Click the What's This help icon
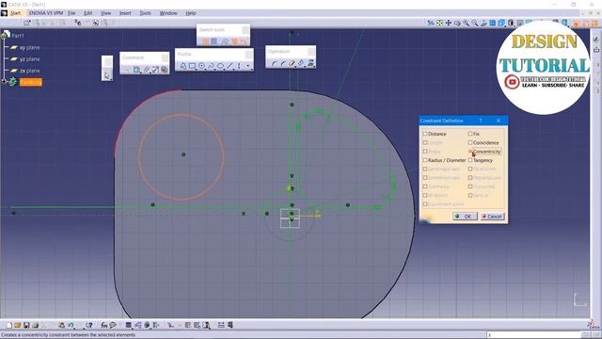Image resolution: width=602 pixels, height=339 pixels. (x=89, y=325)
